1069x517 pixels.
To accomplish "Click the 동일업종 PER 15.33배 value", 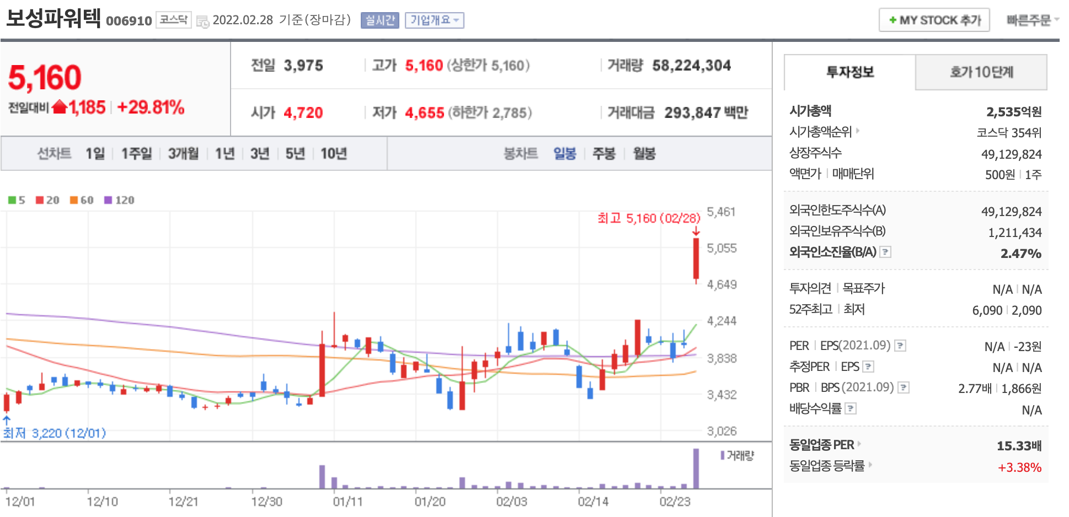I will [x=1019, y=446].
